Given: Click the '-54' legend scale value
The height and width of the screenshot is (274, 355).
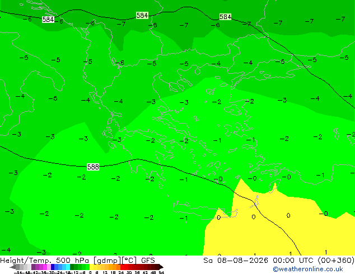Looking at the screenshot, I should [18, 273].
